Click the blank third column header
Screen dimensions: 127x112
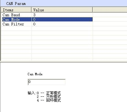tap(110, 10)
